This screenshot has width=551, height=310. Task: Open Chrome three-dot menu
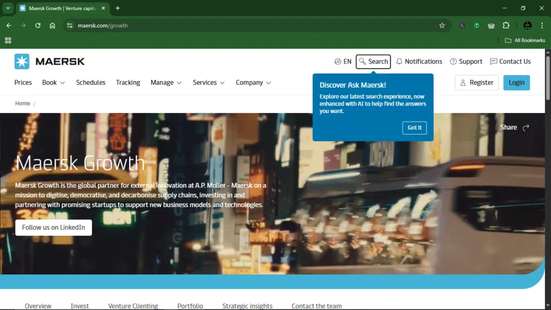pos(542,25)
